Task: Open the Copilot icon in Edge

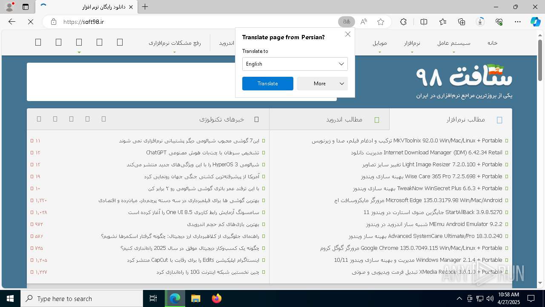Action: coord(535,22)
